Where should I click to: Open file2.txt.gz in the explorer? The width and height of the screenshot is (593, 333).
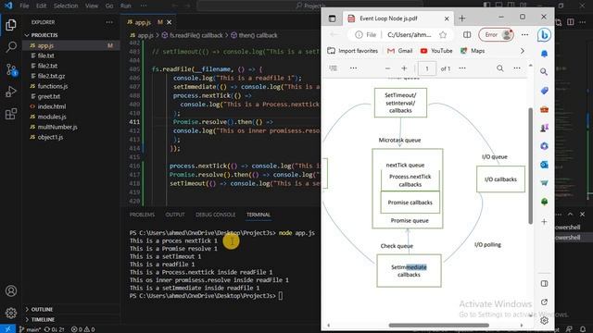(51, 76)
